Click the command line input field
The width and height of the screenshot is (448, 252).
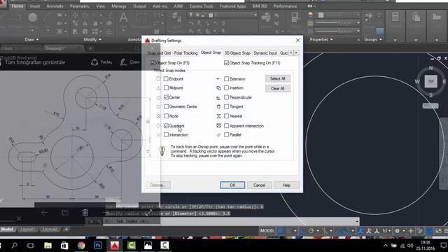point(232,221)
